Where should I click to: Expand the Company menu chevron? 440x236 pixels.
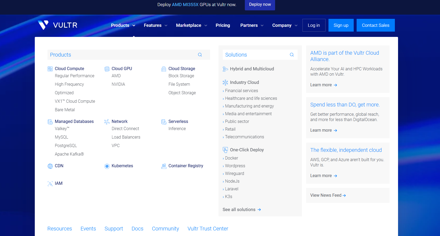coord(296,25)
